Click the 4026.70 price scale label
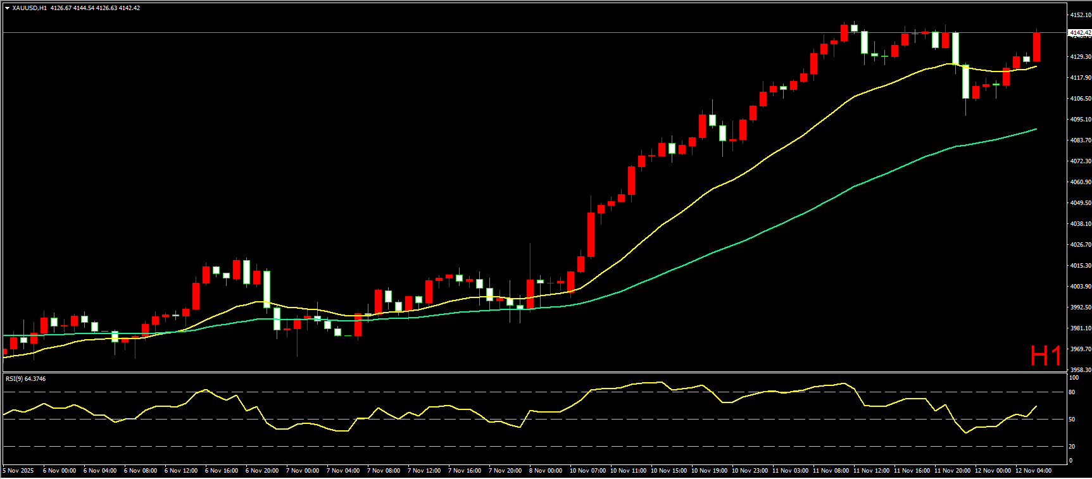 pos(1080,244)
